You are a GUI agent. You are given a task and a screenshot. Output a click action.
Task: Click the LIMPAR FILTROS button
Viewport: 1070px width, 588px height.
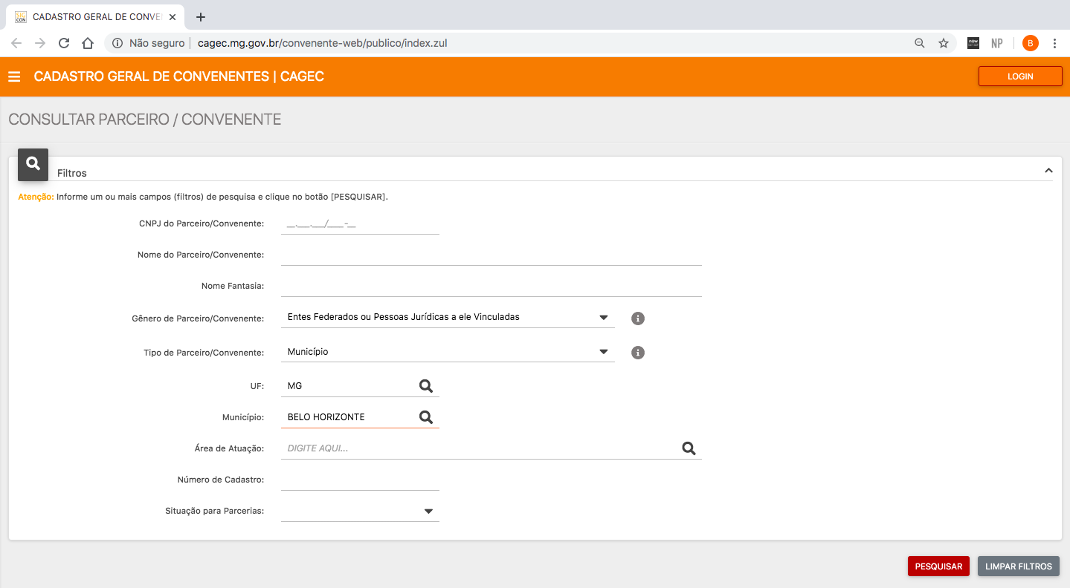[x=1018, y=566]
